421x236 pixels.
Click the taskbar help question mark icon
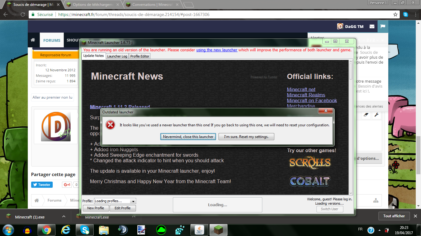pyautogui.click(x=371, y=230)
